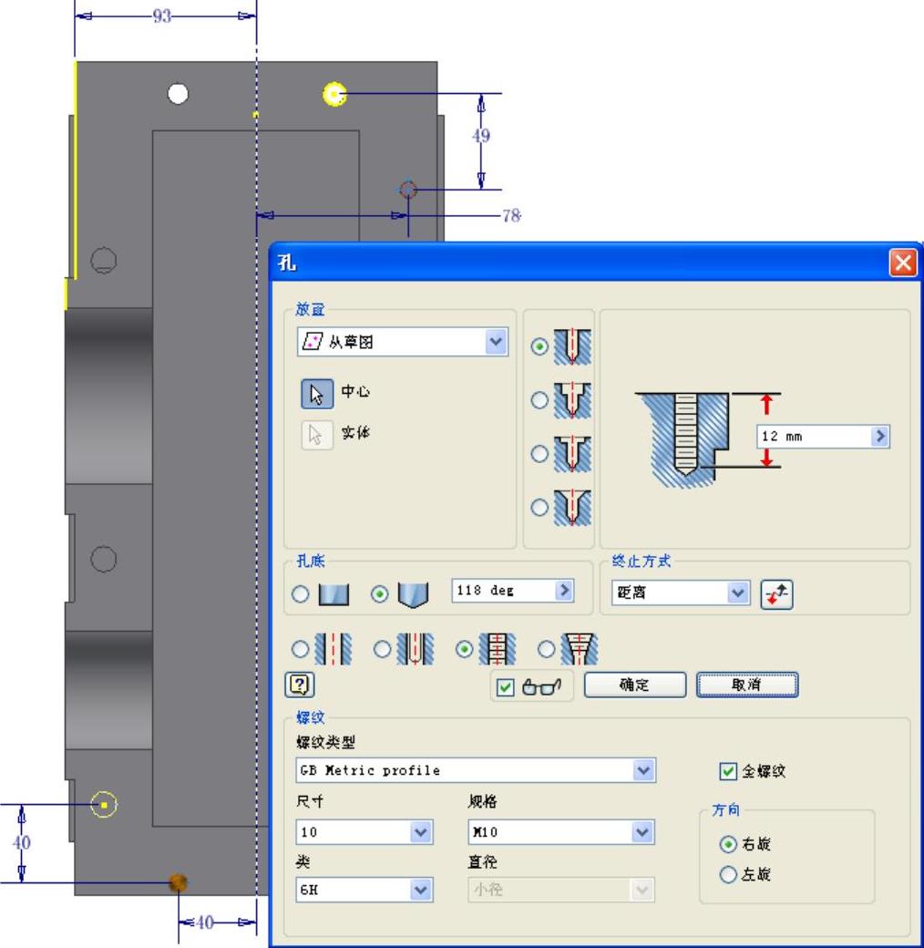Viewport: 924px width, 948px height.
Task: Click the taper tapped hole illustration icon
Action: pos(579,649)
